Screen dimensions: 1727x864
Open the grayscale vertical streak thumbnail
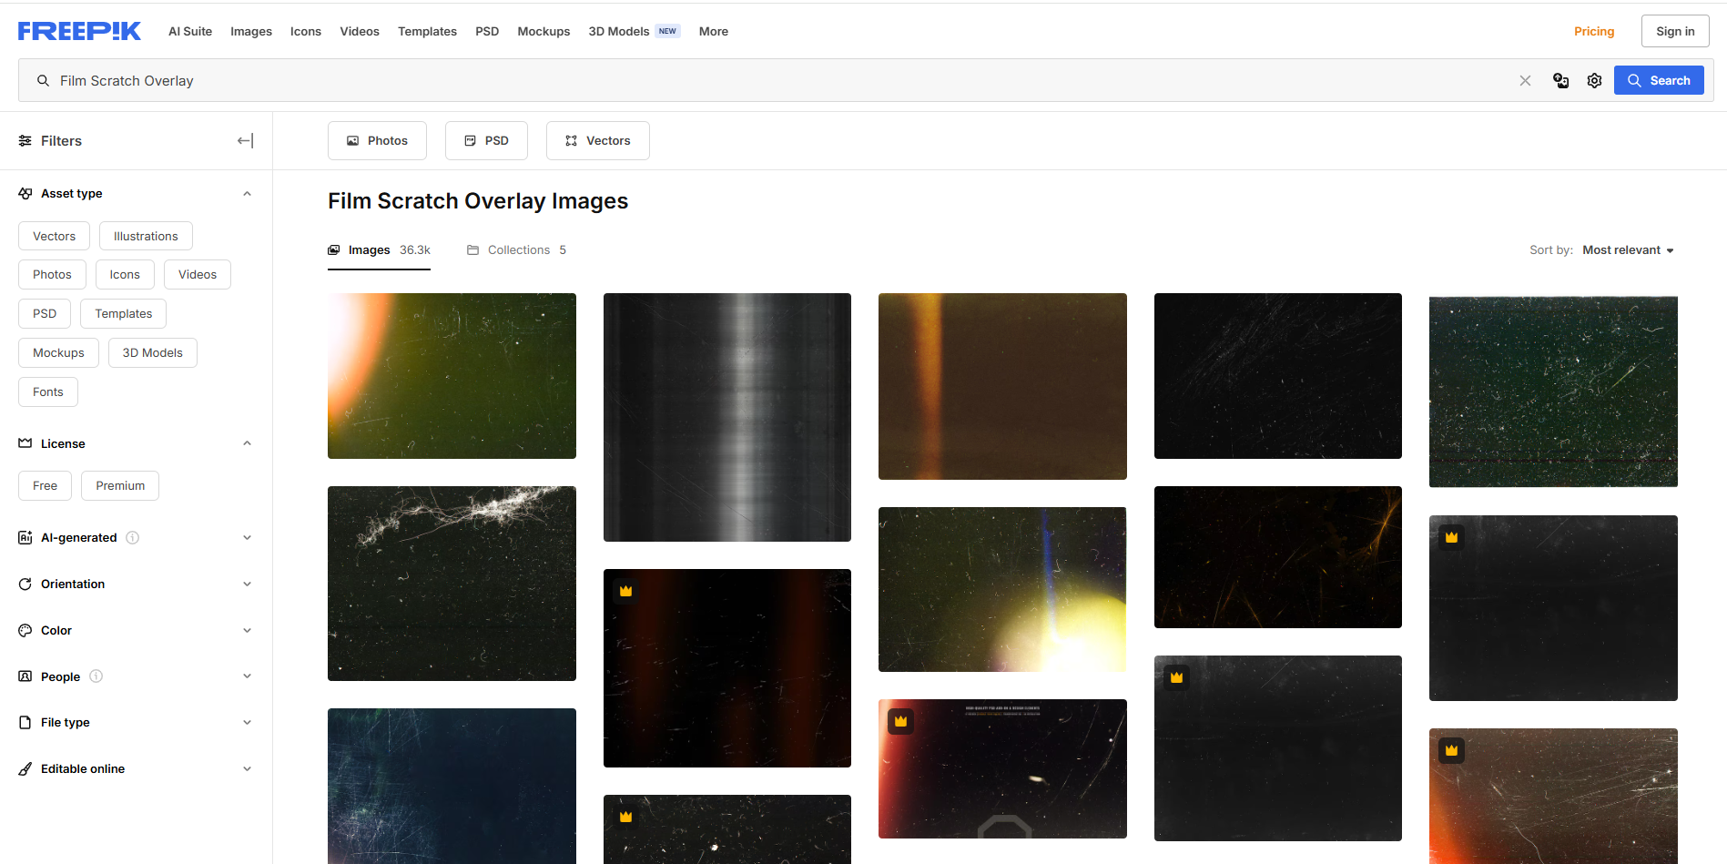pos(727,418)
